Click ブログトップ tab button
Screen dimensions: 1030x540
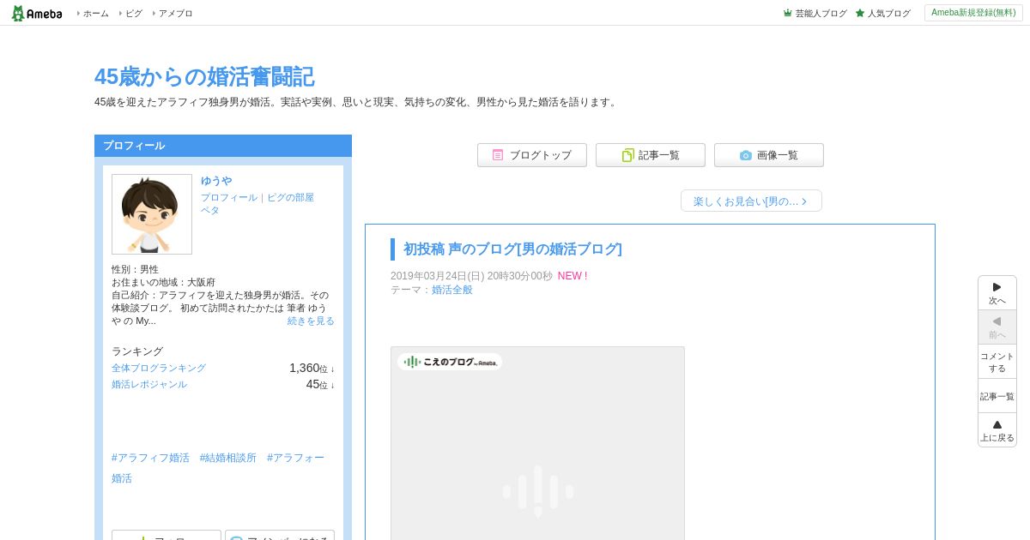pyautogui.click(x=532, y=155)
